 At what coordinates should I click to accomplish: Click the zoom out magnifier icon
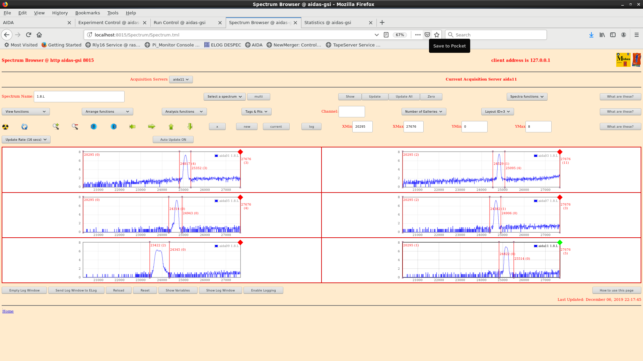[75, 126]
